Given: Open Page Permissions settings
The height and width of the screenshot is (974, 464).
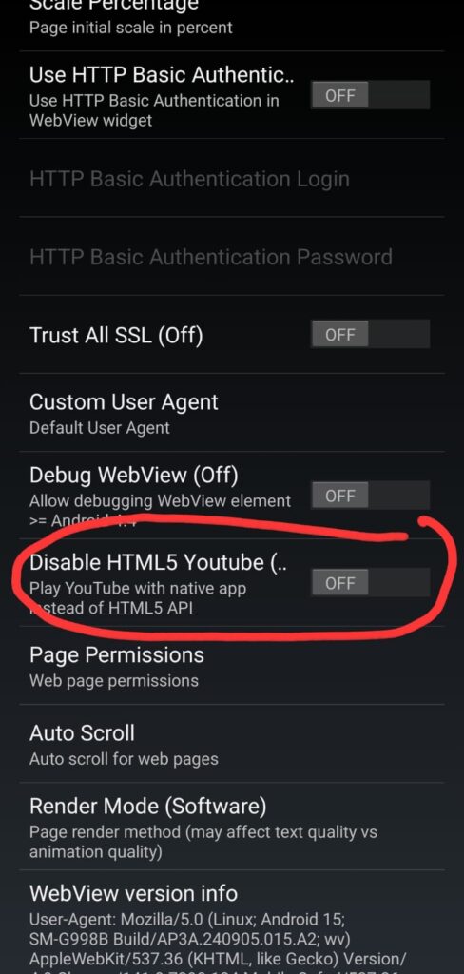Looking at the screenshot, I should [x=232, y=665].
